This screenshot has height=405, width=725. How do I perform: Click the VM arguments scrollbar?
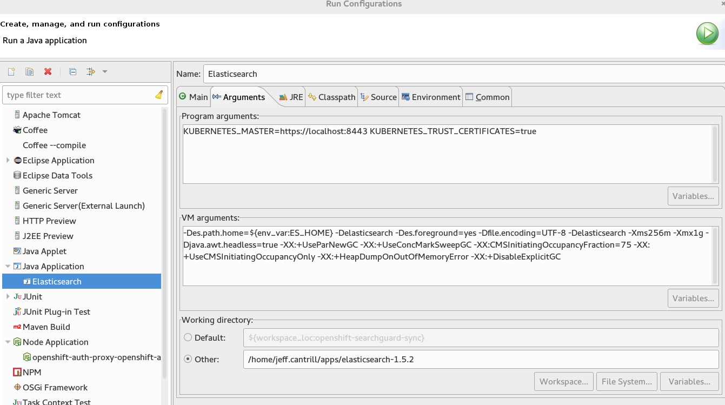click(715, 256)
